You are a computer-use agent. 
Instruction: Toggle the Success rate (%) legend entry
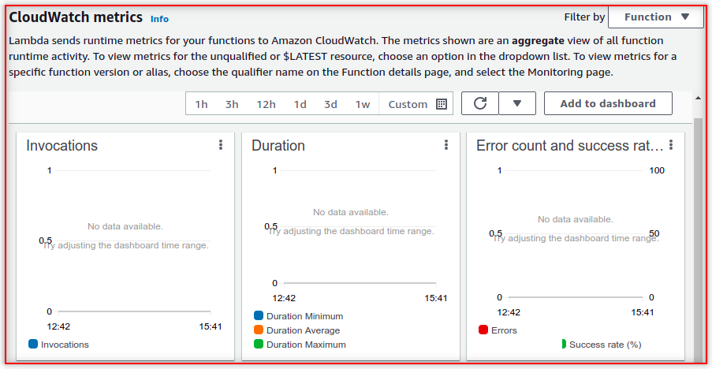point(600,345)
